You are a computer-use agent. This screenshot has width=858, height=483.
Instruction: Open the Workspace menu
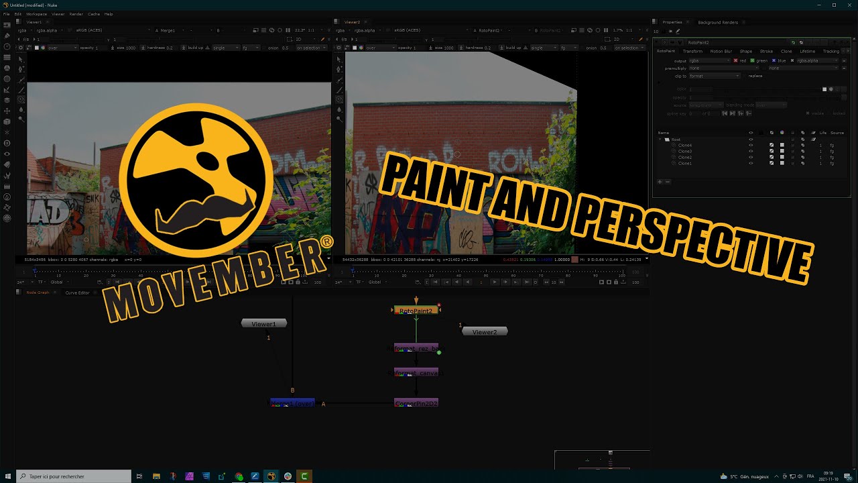tap(36, 13)
